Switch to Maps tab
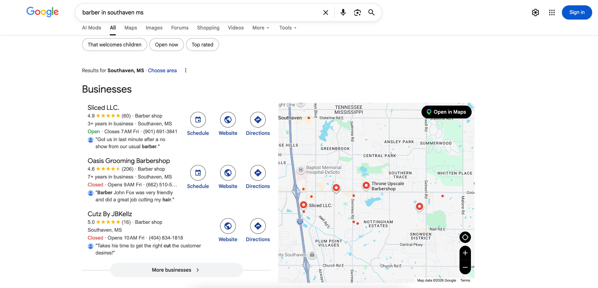Screen dimensions: 598x288 tap(131, 28)
